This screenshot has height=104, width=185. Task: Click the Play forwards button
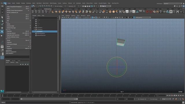[x=176, y=95]
